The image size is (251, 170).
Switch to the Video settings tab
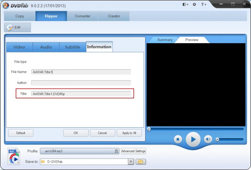pos(19,47)
